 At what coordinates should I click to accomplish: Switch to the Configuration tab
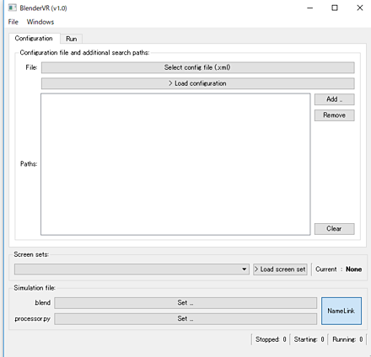coord(34,38)
